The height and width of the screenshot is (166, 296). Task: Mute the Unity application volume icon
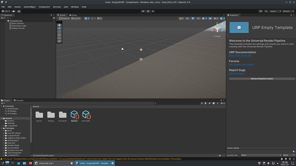point(113,163)
